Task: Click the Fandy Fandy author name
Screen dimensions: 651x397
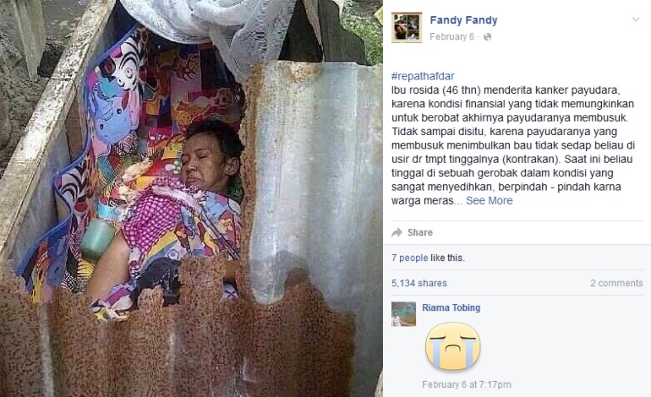Action: (x=463, y=20)
